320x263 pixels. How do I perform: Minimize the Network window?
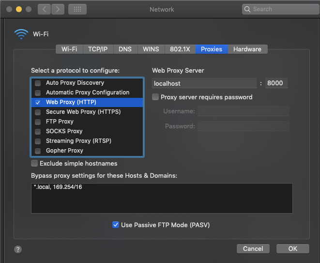pyautogui.click(x=19, y=9)
